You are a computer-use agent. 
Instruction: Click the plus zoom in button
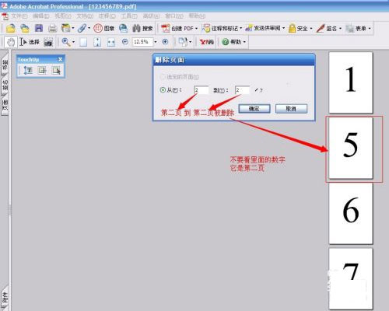tap(165, 41)
